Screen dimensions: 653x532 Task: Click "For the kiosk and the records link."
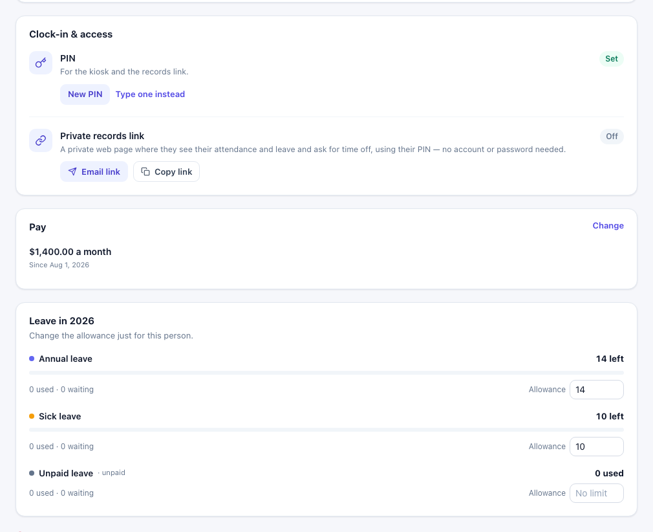coord(124,72)
